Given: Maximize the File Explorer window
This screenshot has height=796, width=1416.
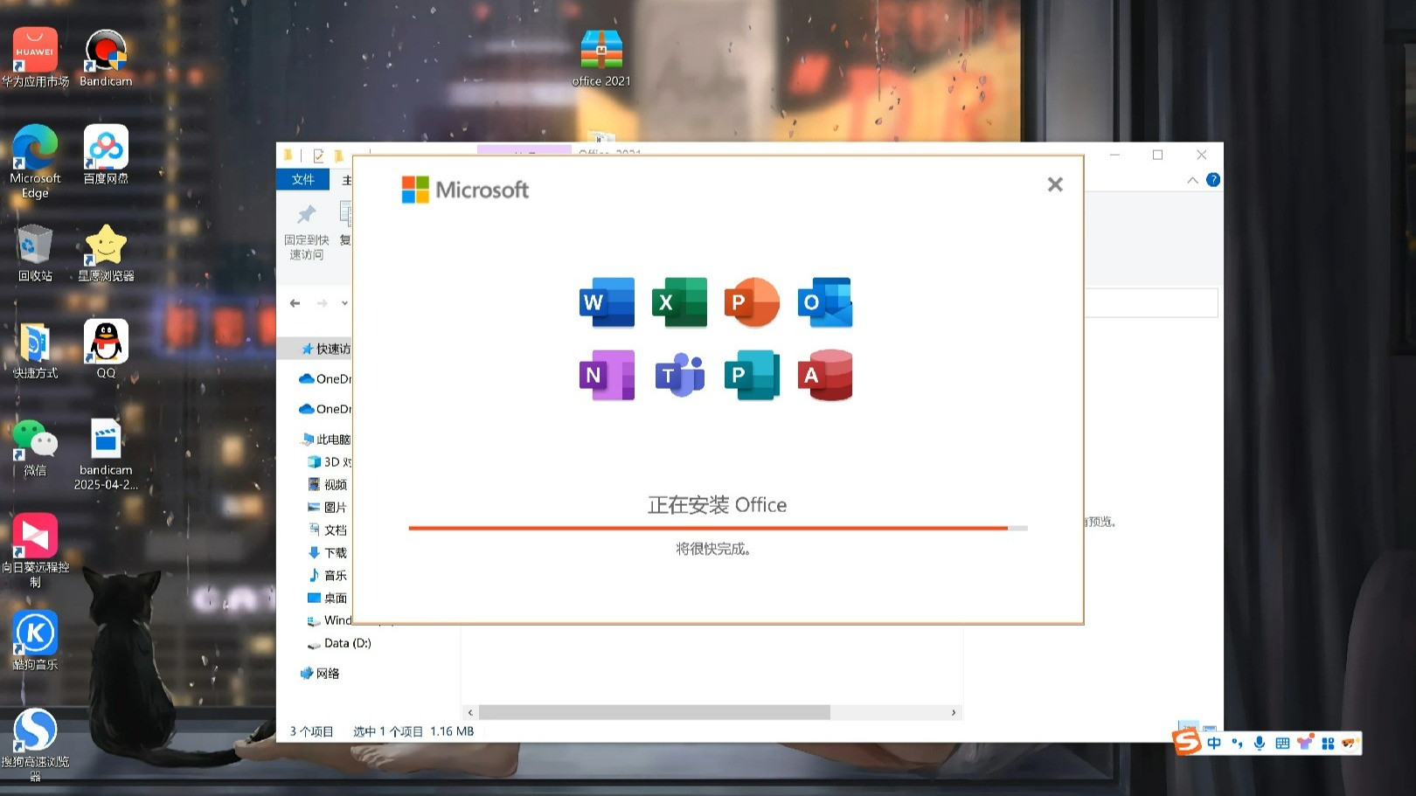Looking at the screenshot, I should (x=1158, y=155).
